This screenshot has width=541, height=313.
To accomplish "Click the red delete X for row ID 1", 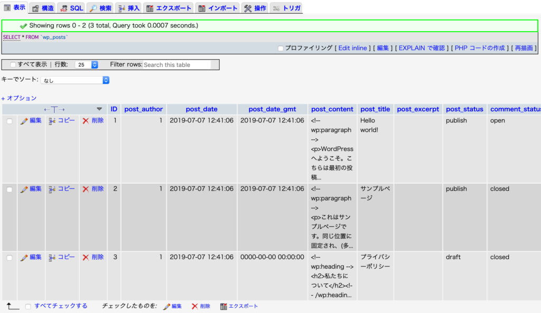I will coord(86,121).
